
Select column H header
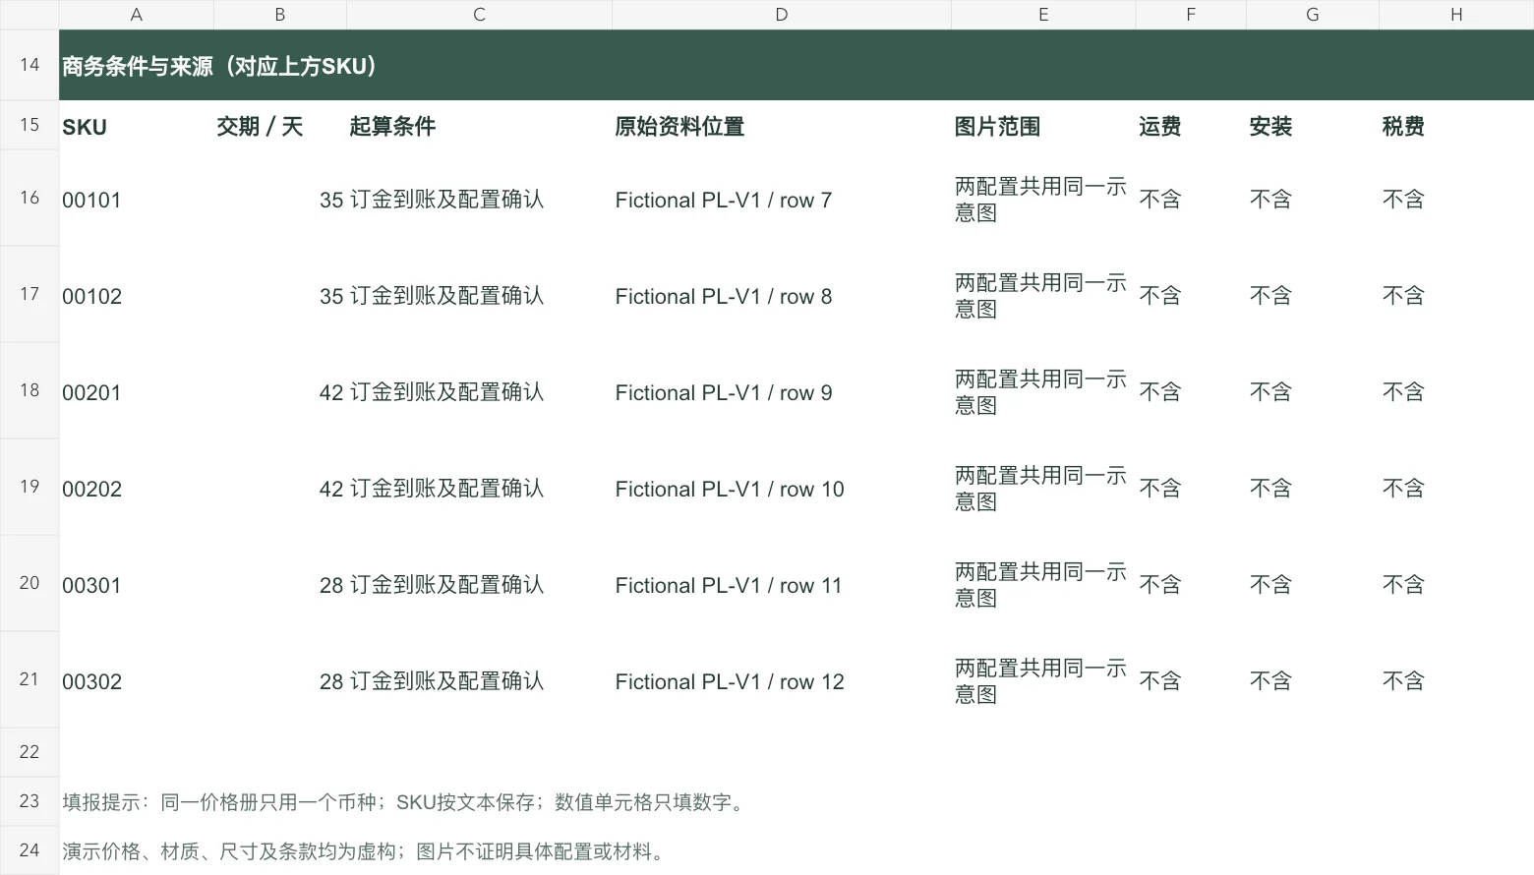coord(1456,15)
